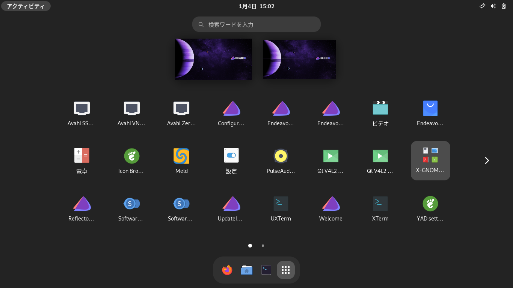Open the ビデオ video player app
This screenshot has height=288, width=513.
380,112
